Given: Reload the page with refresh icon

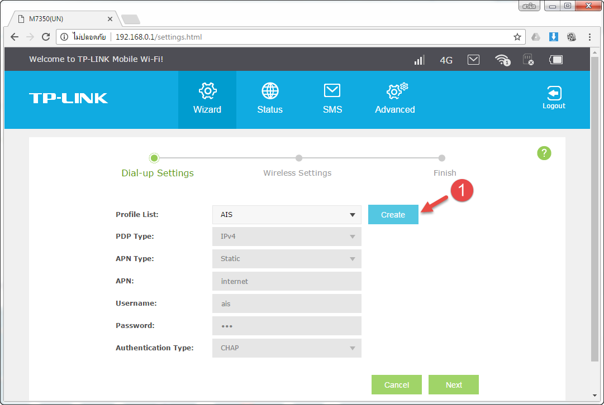Looking at the screenshot, I should pyautogui.click(x=46, y=37).
